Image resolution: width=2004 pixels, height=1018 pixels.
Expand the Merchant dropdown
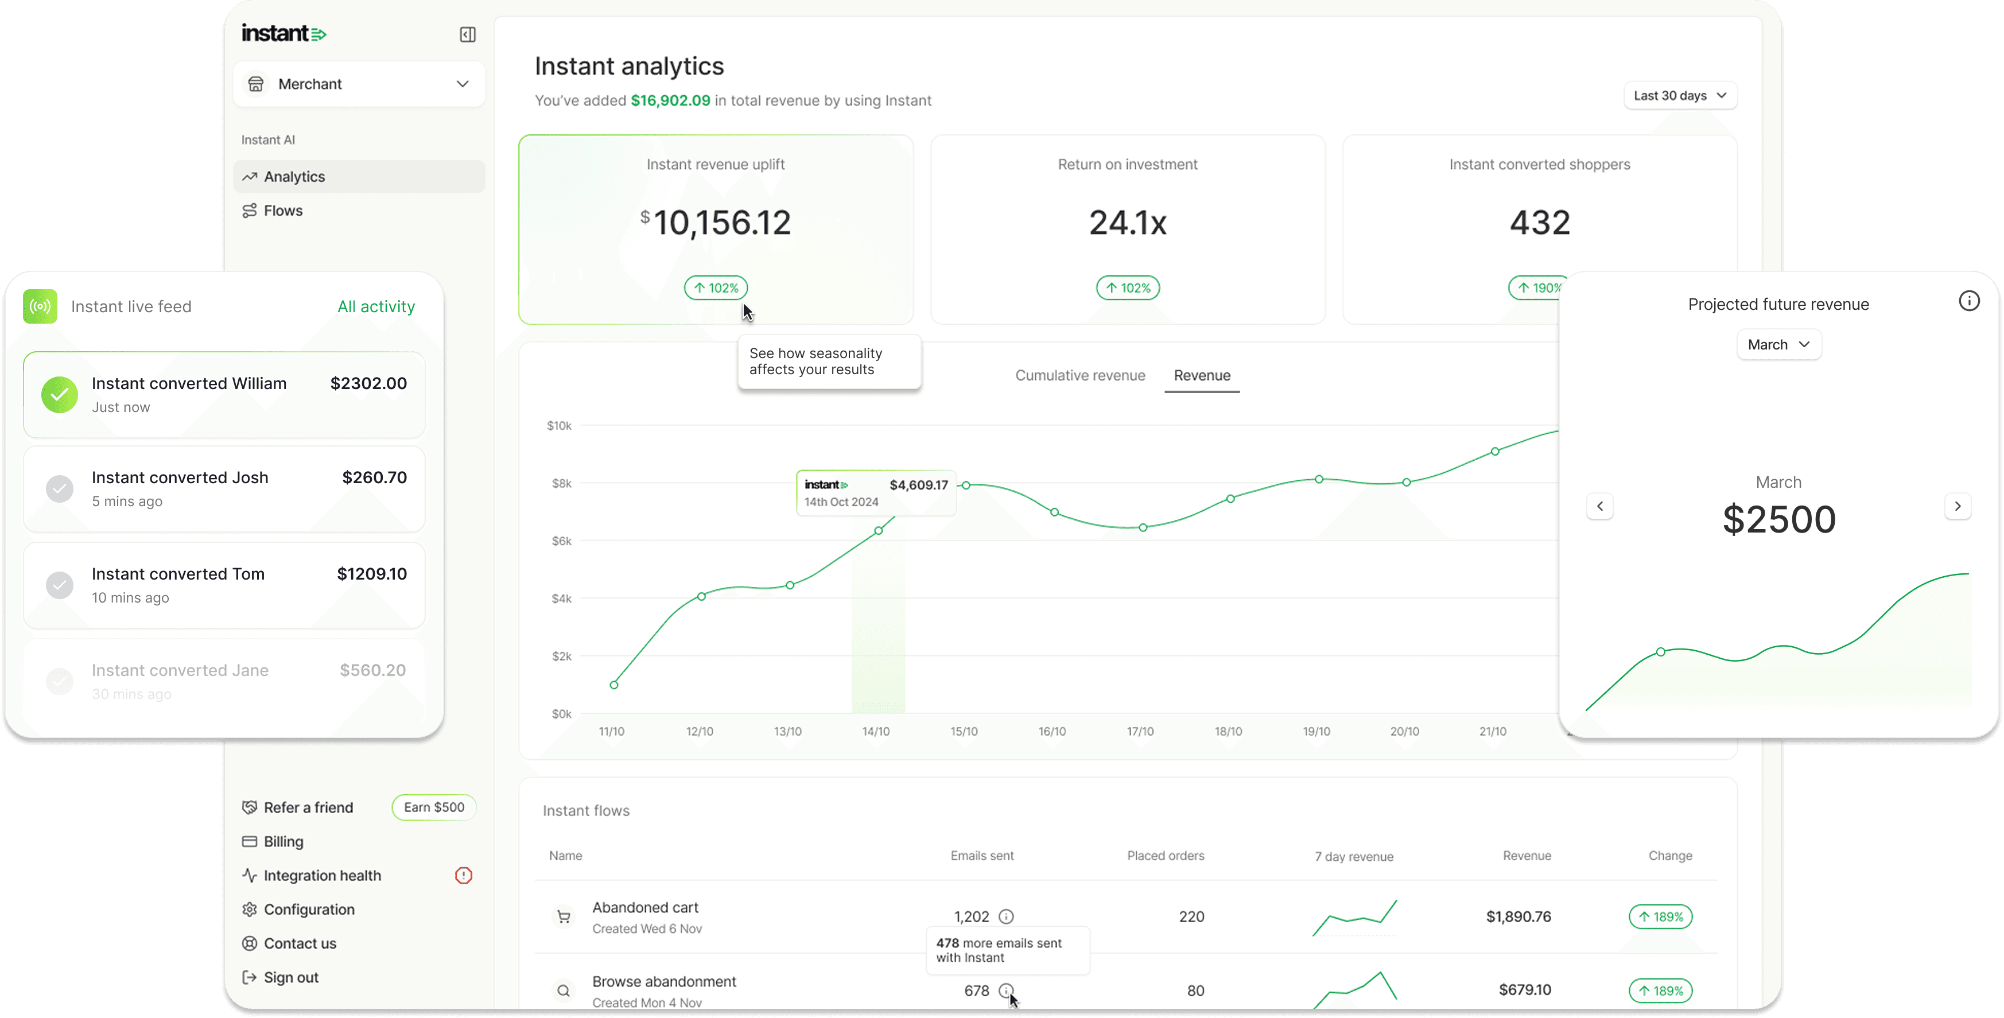pyautogui.click(x=462, y=84)
